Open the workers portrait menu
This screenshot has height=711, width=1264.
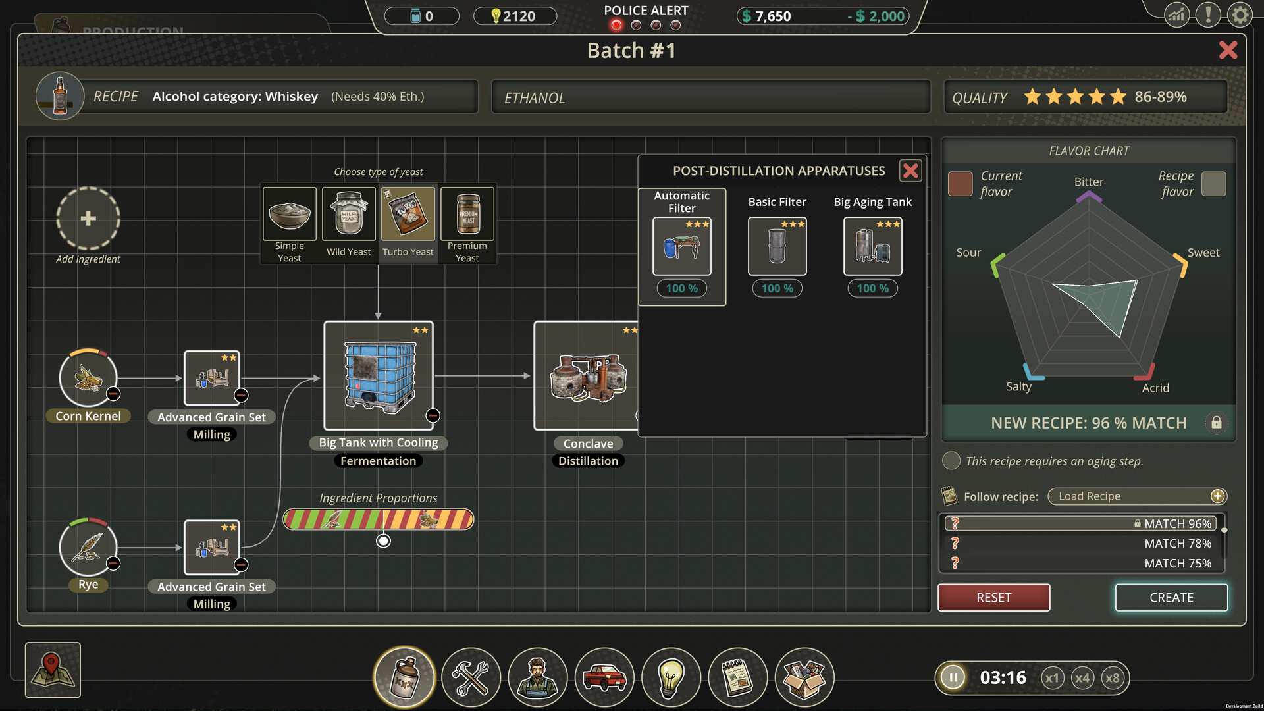538,677
